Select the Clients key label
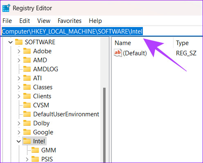Image resolution: width=203 pixels, height=163 pixels. click(x=42, y=96)
